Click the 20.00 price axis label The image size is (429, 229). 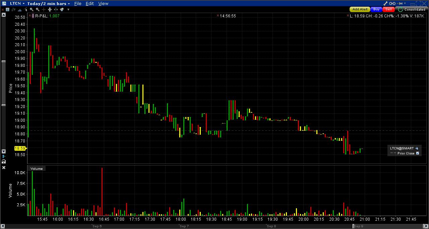coord(20,51)
